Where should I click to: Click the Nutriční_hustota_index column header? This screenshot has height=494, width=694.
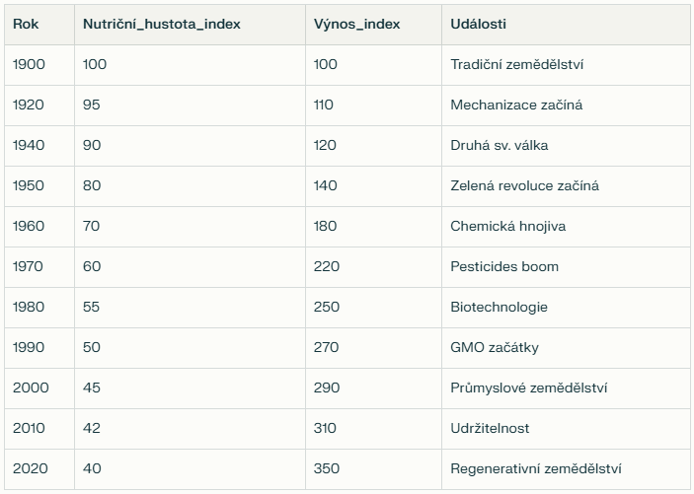click(190, 25)
